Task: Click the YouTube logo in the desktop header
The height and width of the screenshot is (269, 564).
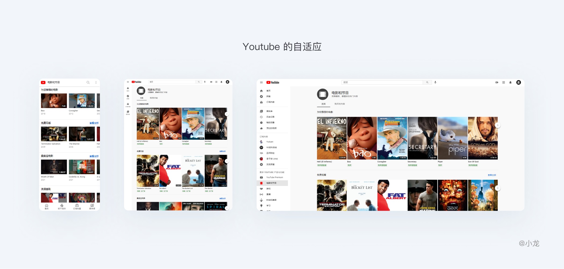Action: click(x=273, y=82)
